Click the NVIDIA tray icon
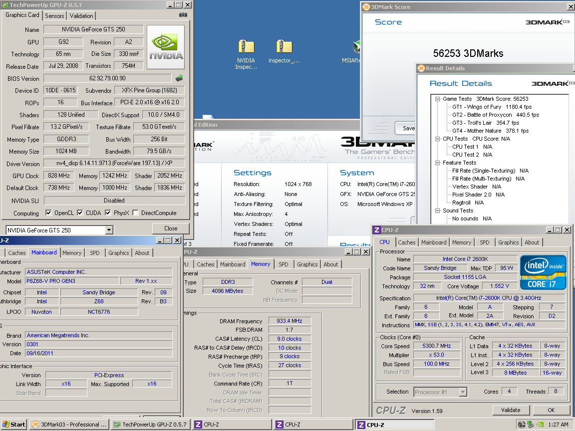This screenshot has width=575, height=431. [x=540, y=425]
